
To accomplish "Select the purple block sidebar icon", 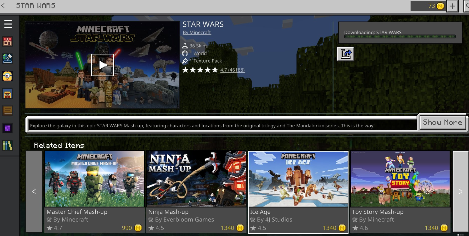I will click(x=7, y=128).
